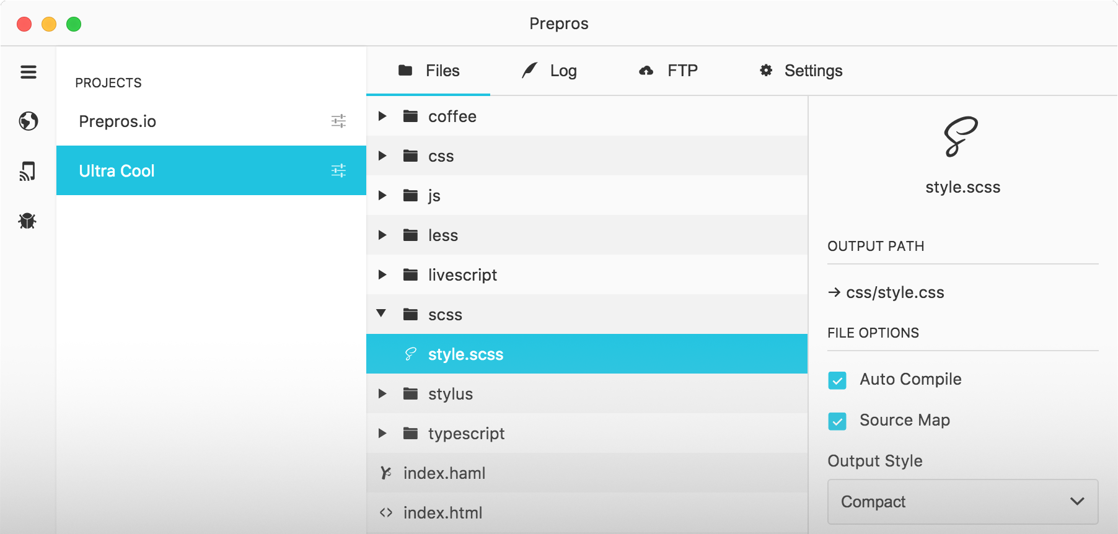The height and width of the screenshot is (534, 1118).
Task: Click the OUTPUT PATH heading
Action: point(876,246)
